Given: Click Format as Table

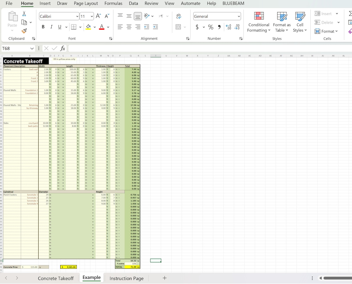Looking at the screenshot, I should (x=282, y=22).
